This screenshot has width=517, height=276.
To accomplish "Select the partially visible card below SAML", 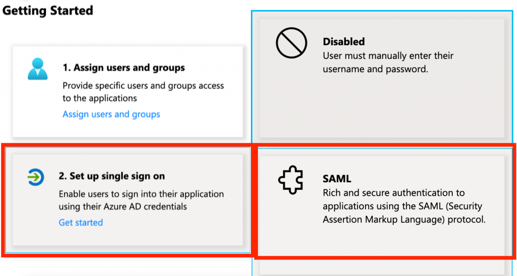I will click(382, 269).
